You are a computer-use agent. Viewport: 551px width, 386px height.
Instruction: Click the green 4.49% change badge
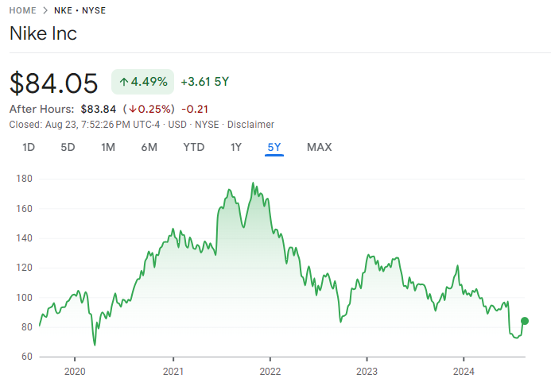click(142, 82)
